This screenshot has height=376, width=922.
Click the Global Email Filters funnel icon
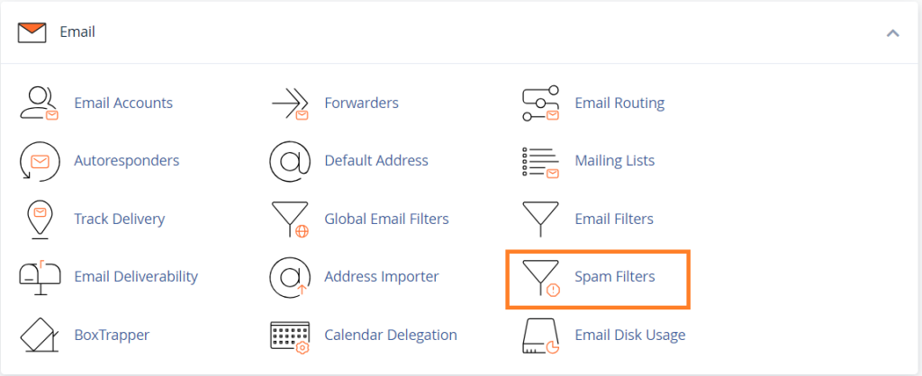(x=290, y=219)
